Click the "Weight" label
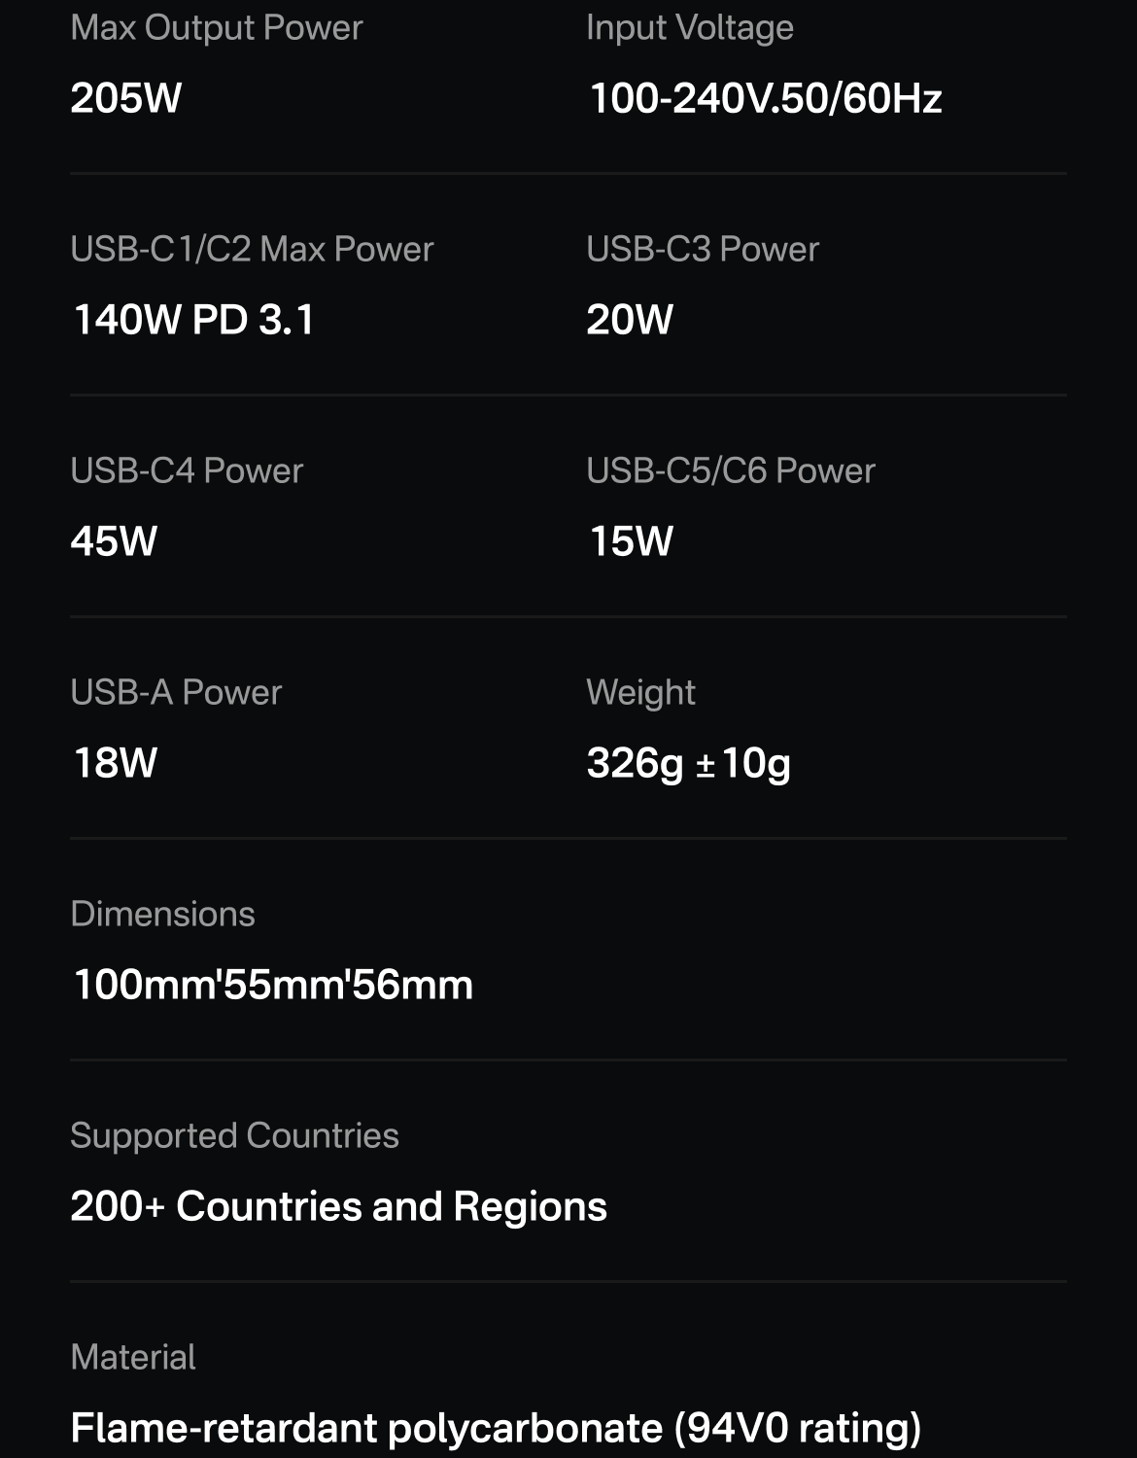The height and width of the screenshot is (1458, 1137). tap(640, 692)
